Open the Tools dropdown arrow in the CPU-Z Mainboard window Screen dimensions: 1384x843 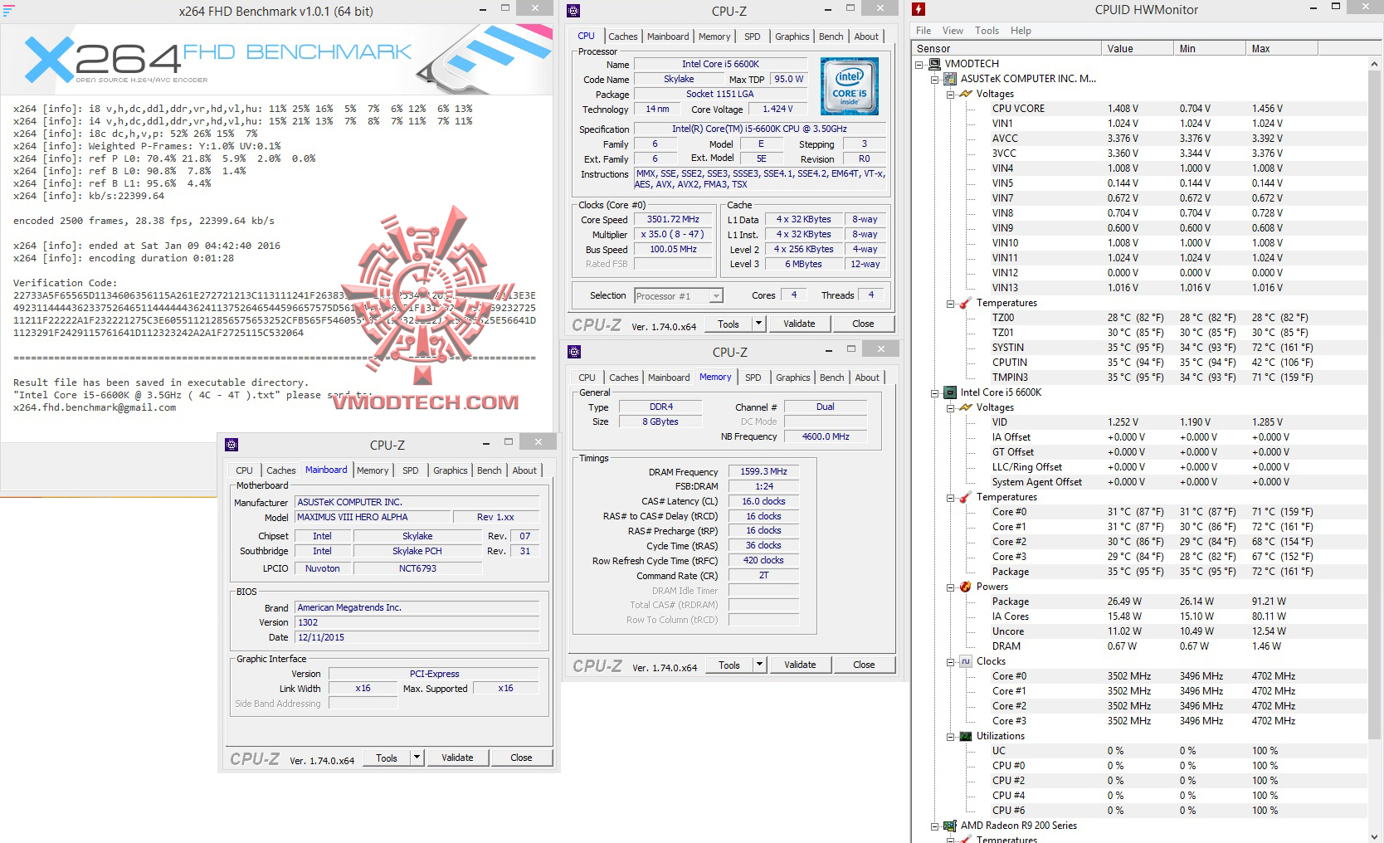pos(417,758)
